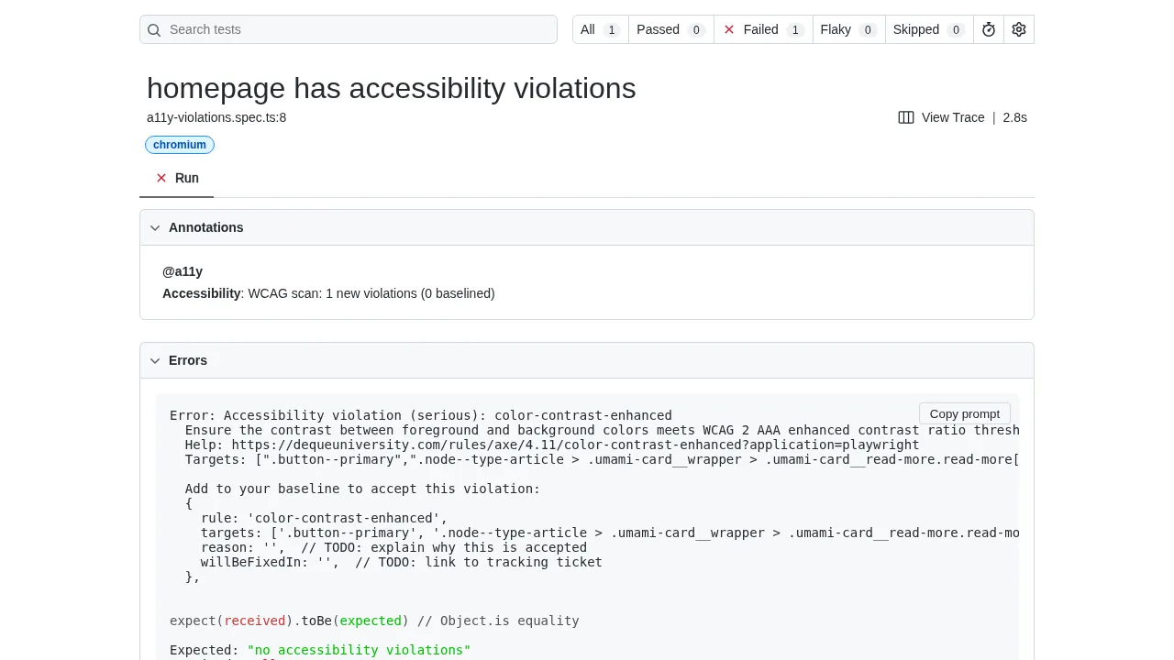Open report settings via the gear icon
This screenshot has height=660, width=1174.
tap(1018, 29)
